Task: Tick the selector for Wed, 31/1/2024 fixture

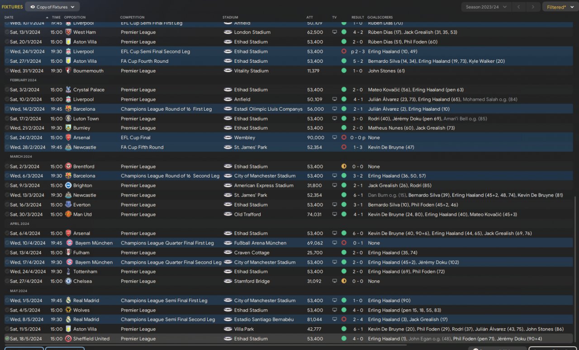Action: 7,70
